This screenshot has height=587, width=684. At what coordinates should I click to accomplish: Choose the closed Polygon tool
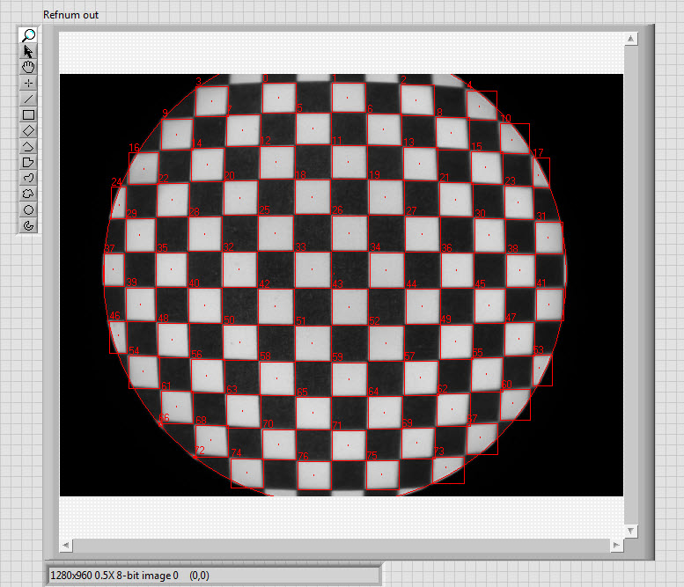click(x=28, y=162)
